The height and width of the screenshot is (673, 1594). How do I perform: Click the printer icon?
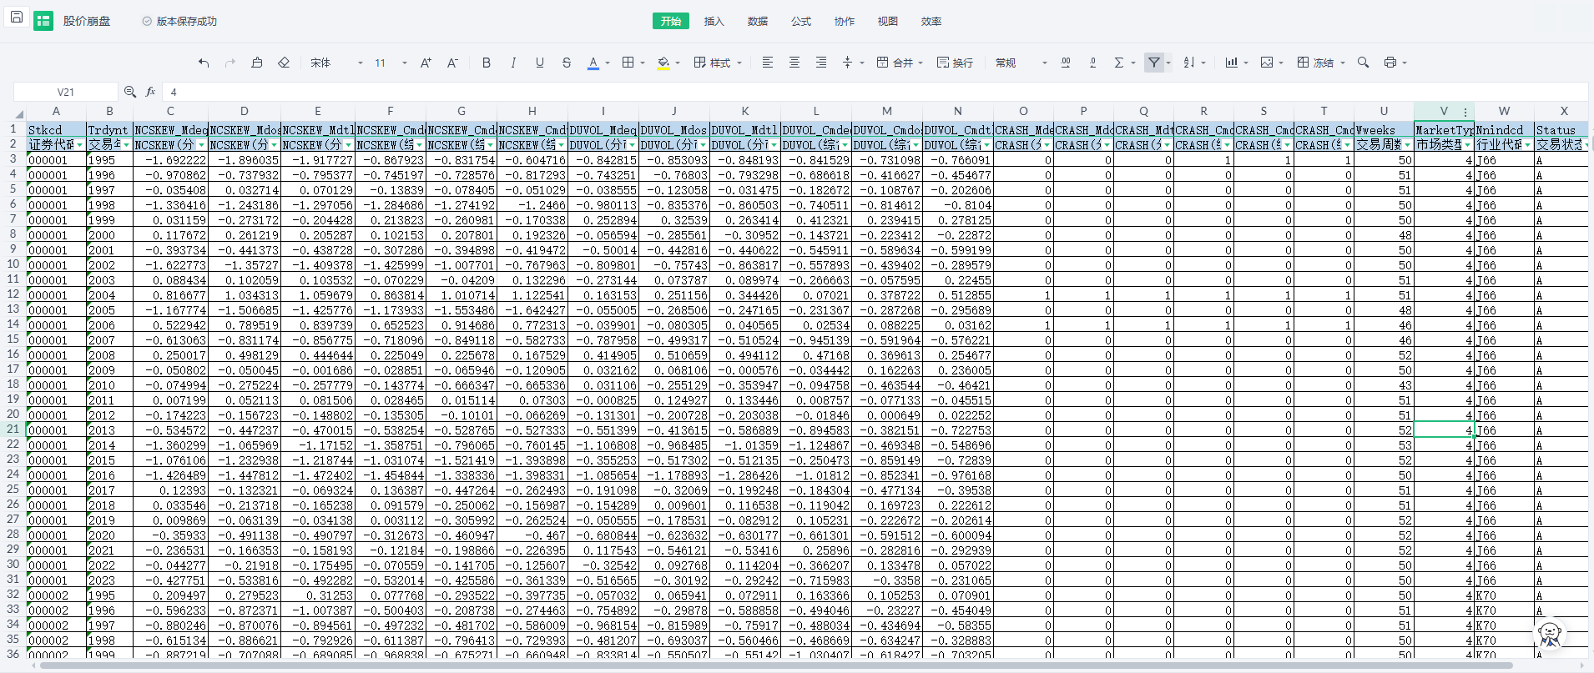(x=1390, y=63)
